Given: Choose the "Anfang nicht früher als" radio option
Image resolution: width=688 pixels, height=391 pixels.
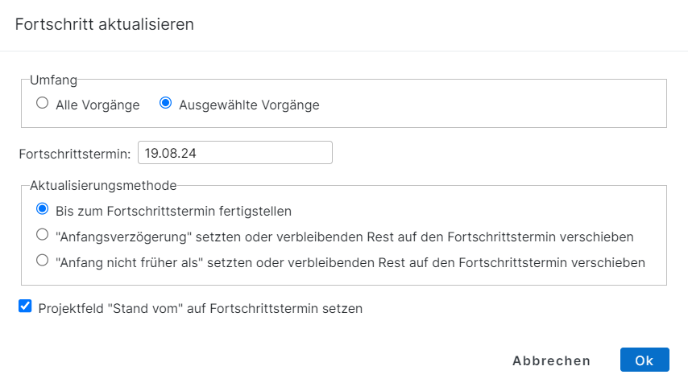Looking at the screenshot, I should pyautogui.click(x=43, y=261).
